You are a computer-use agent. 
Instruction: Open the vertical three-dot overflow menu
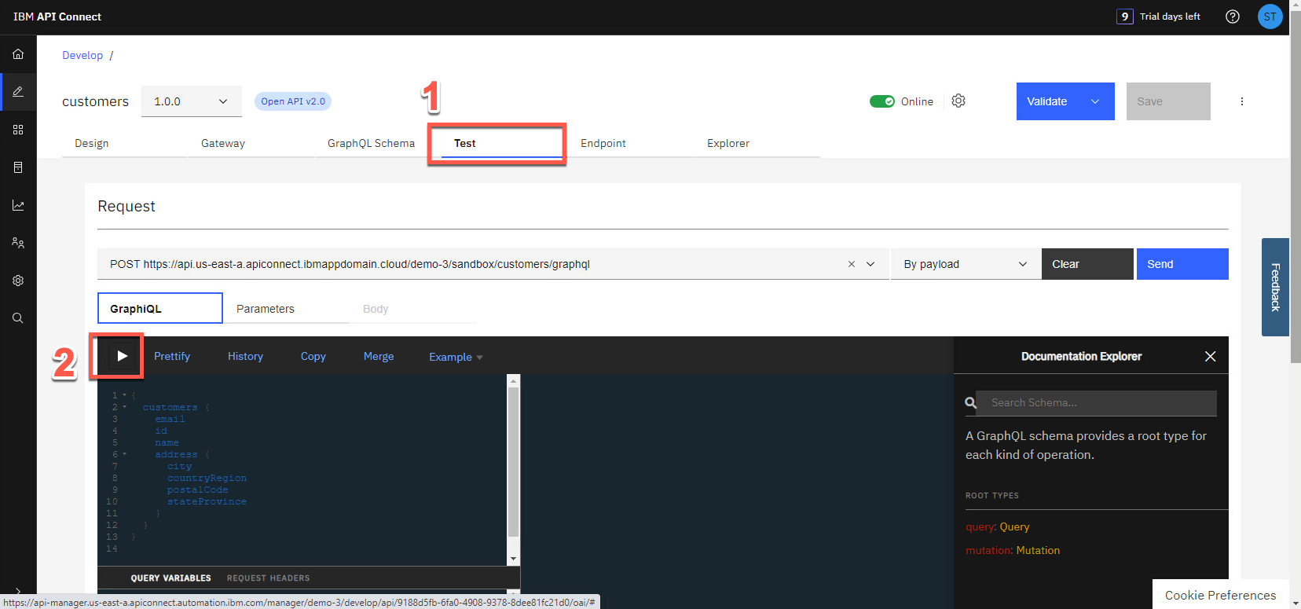point(1241,101)
